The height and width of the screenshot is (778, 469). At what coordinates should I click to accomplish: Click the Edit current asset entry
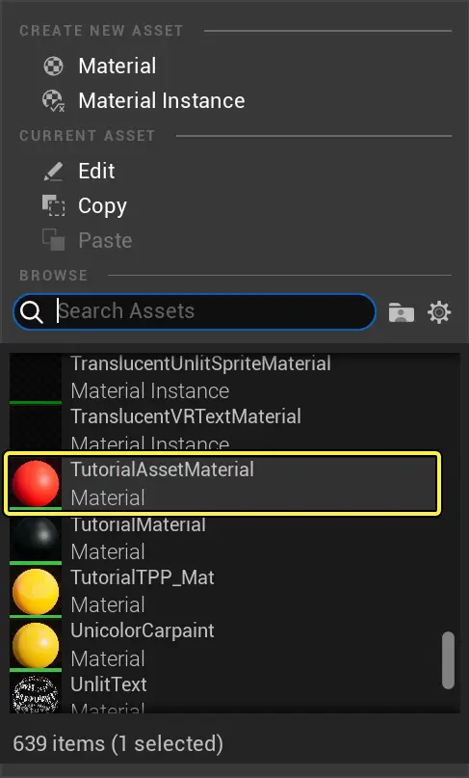pos(96,172)
